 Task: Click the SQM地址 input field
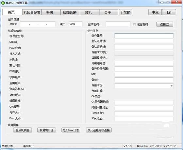click(x=144, y=119)
